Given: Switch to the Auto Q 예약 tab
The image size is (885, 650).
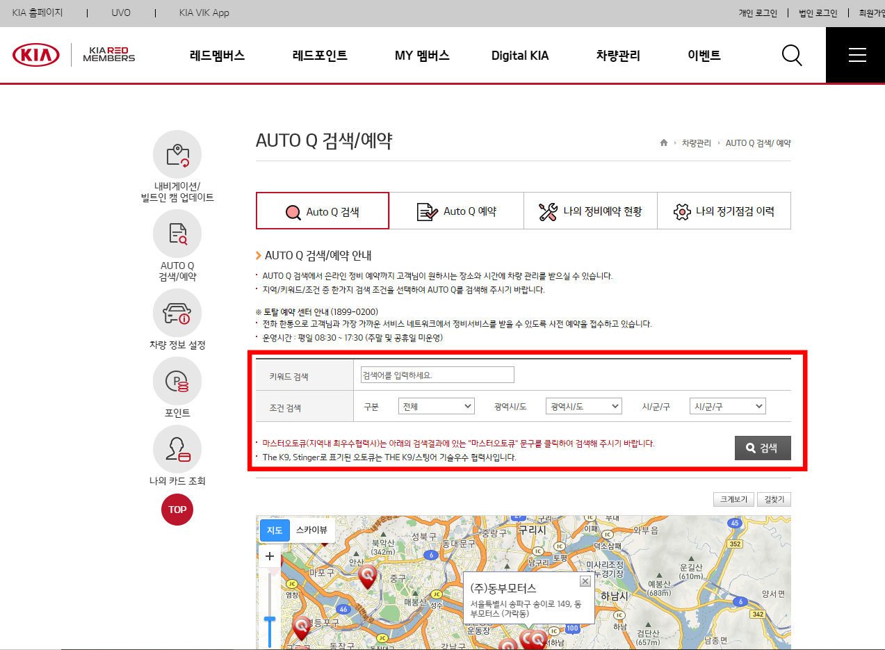Looking at the screenshot, I should pos(456,211).
